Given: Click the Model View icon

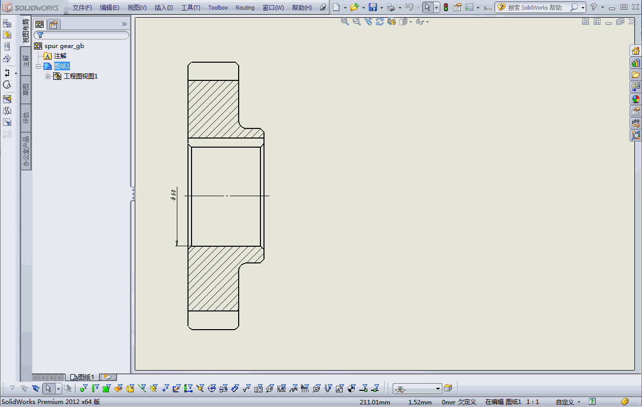Looking at the screenshot, I should point(7,35).
